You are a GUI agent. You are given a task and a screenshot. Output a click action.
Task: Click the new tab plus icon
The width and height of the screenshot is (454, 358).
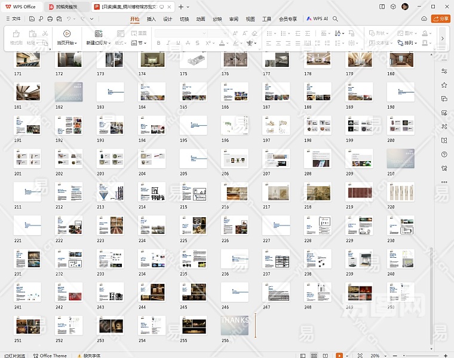point(182,7)
